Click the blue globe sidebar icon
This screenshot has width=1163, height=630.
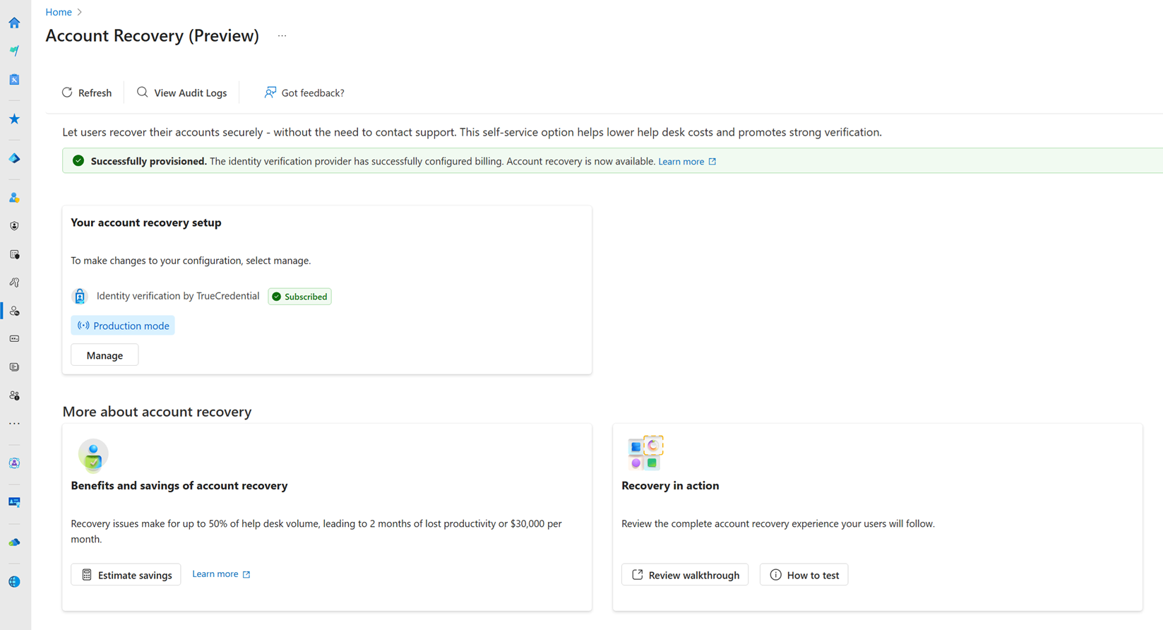click(x=14, y=582)
